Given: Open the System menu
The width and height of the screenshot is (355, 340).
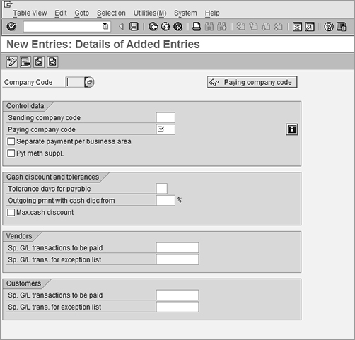Looking at the screenshot, I should point(185,13).
